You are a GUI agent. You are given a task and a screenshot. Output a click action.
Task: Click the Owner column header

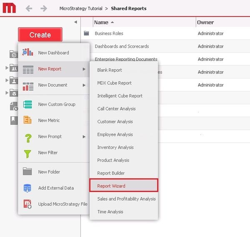point(205,23)
